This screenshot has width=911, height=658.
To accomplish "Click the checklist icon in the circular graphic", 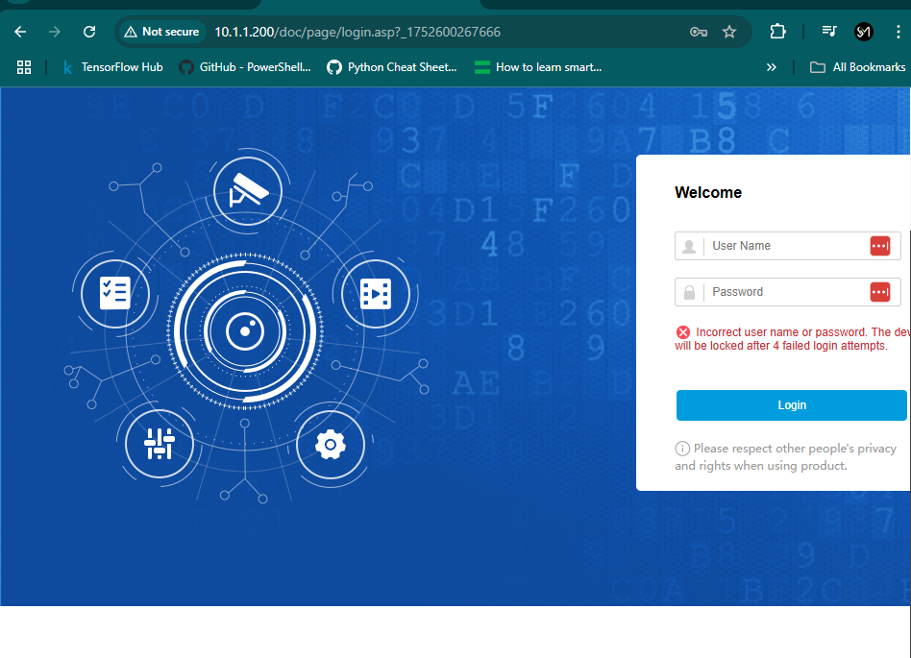I will coord(115,292).
